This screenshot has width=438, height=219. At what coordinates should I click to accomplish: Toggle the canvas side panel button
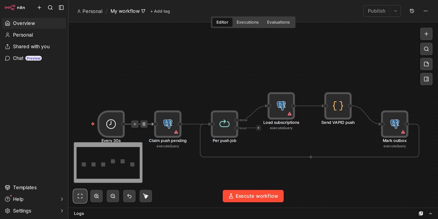pyautogui.click(x=426, y=79)
